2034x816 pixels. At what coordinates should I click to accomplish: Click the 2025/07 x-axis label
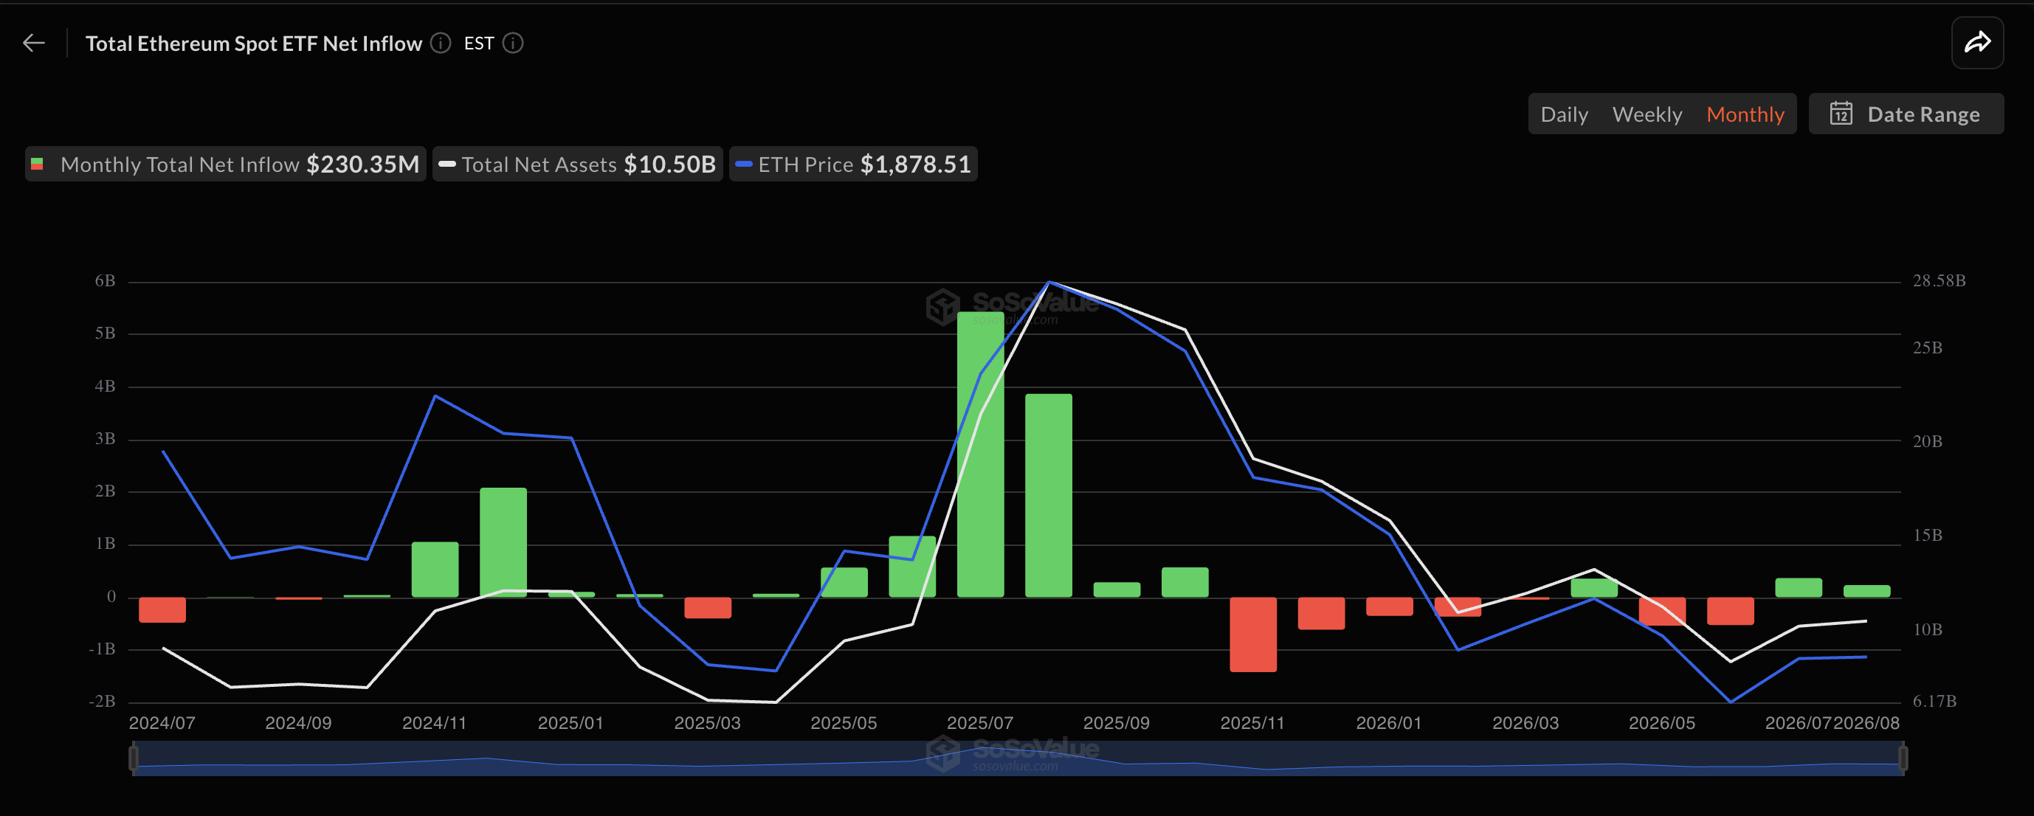pyautogui.click(x=980, y=723)
